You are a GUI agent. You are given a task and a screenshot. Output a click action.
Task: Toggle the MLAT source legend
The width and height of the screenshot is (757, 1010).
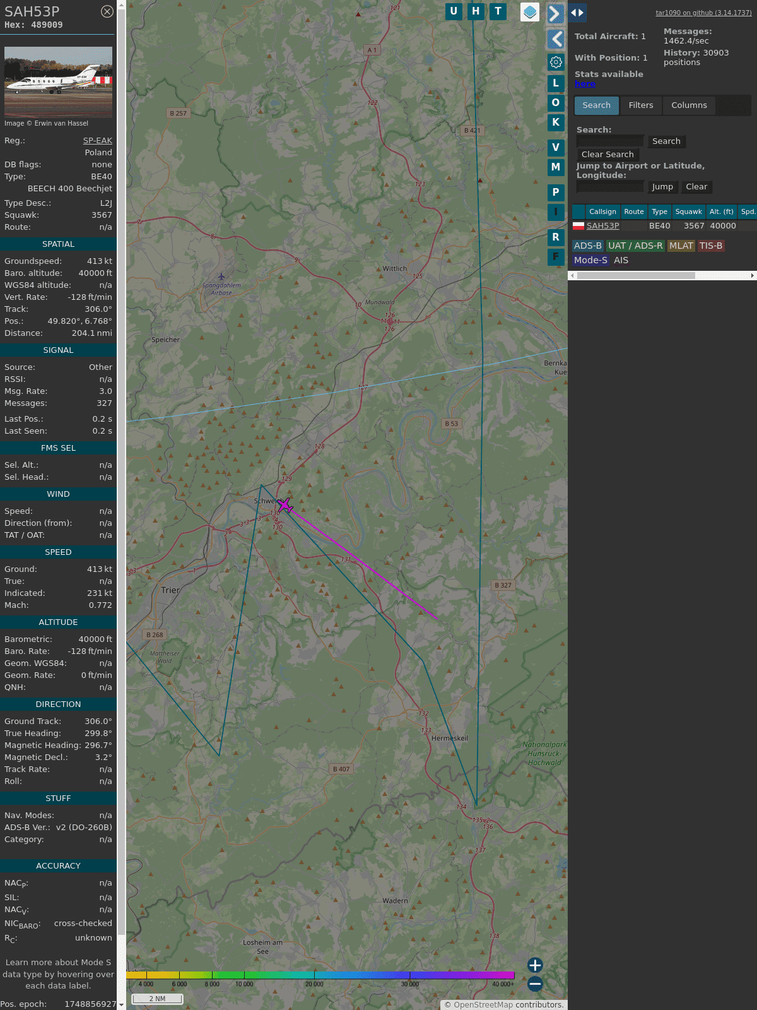pyautogui.click(x=681, y=246)
